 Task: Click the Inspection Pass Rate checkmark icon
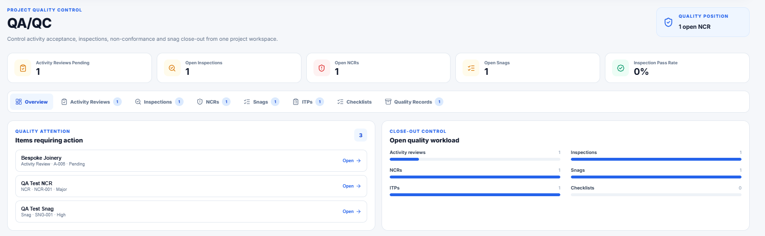(621, 68)
